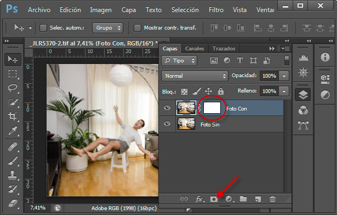Viewport: 337px width, 215px height.
Task: Open the Tipo filter dropdown
Action: [x=179, y=61]
